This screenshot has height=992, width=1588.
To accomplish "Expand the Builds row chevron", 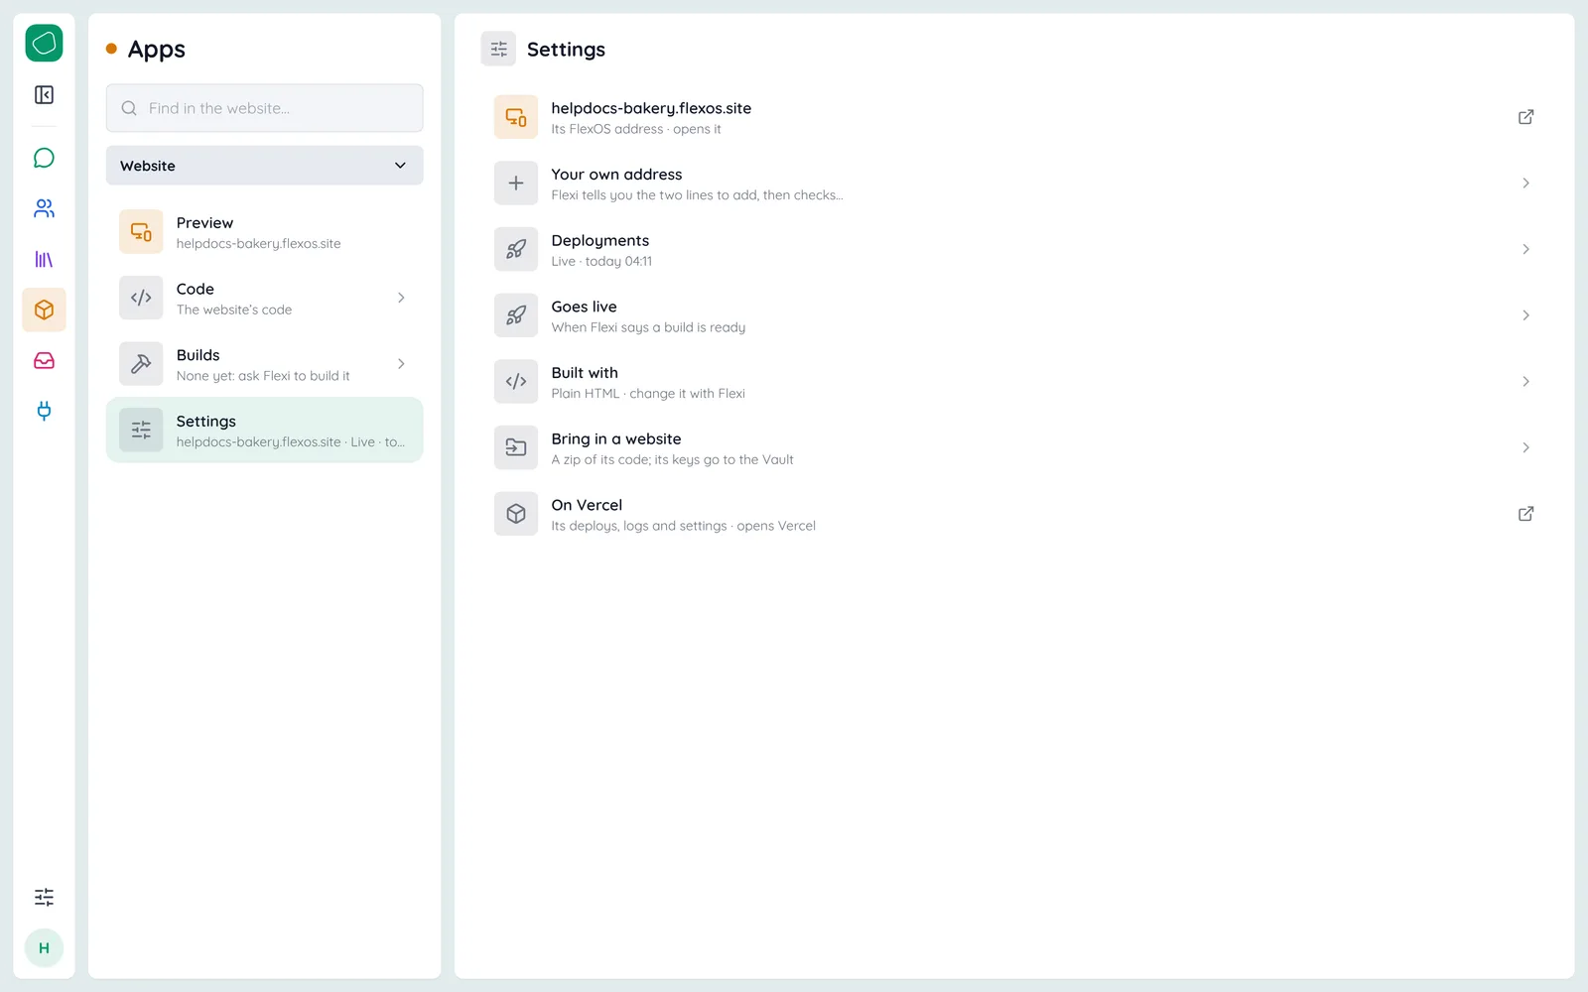I will pyautogui.click(x=401, y=364).
